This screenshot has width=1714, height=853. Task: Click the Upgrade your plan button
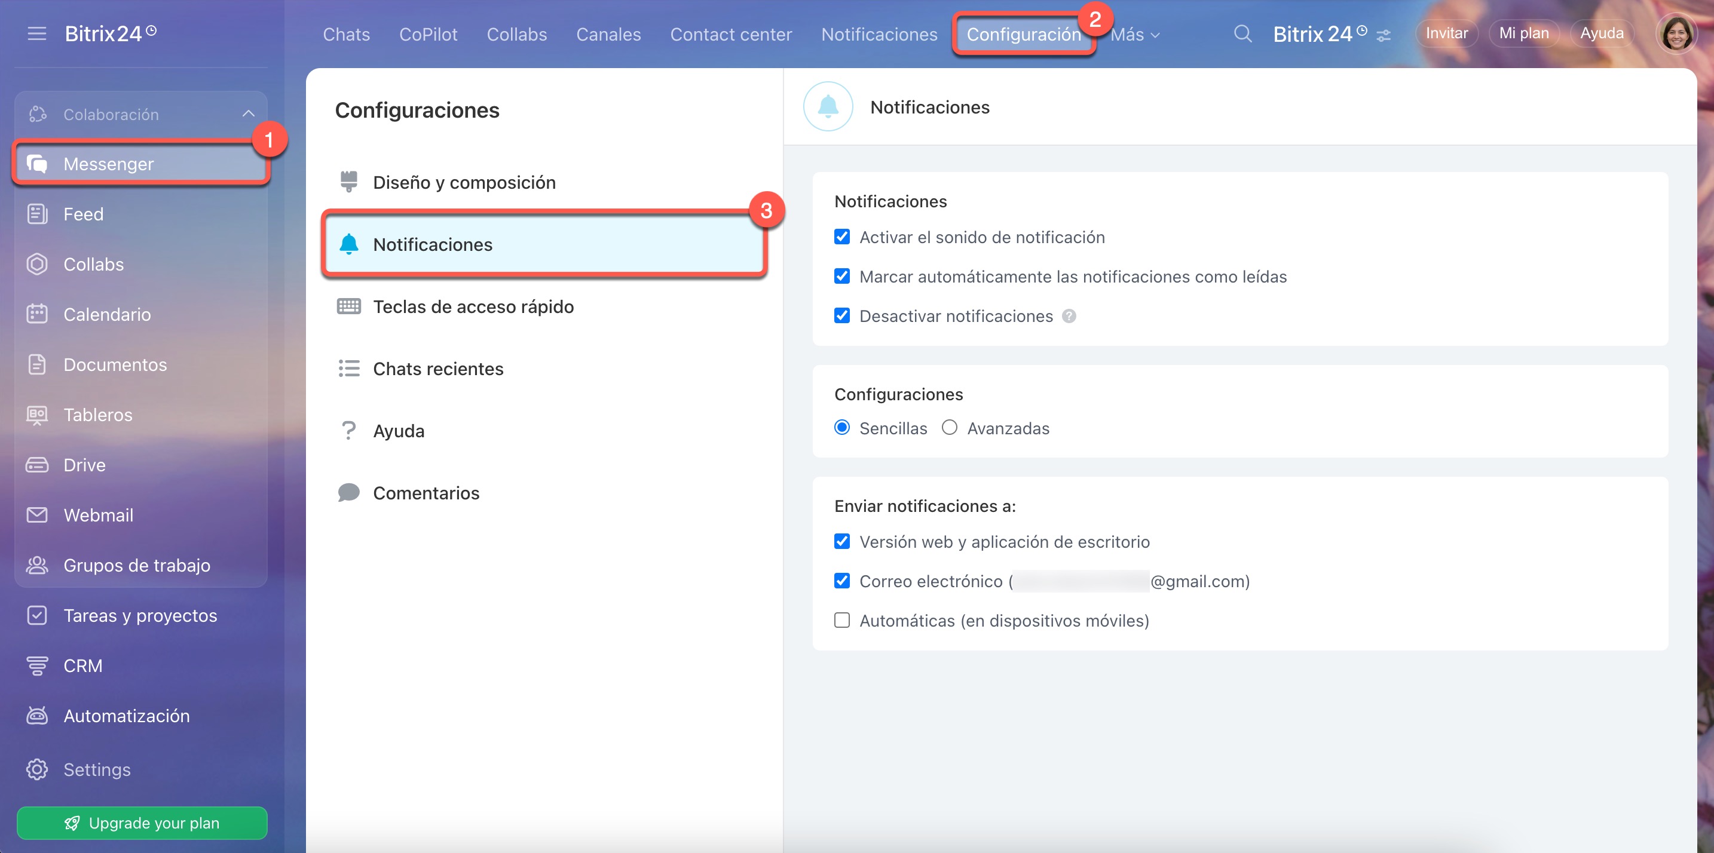(x=142, y=823)
